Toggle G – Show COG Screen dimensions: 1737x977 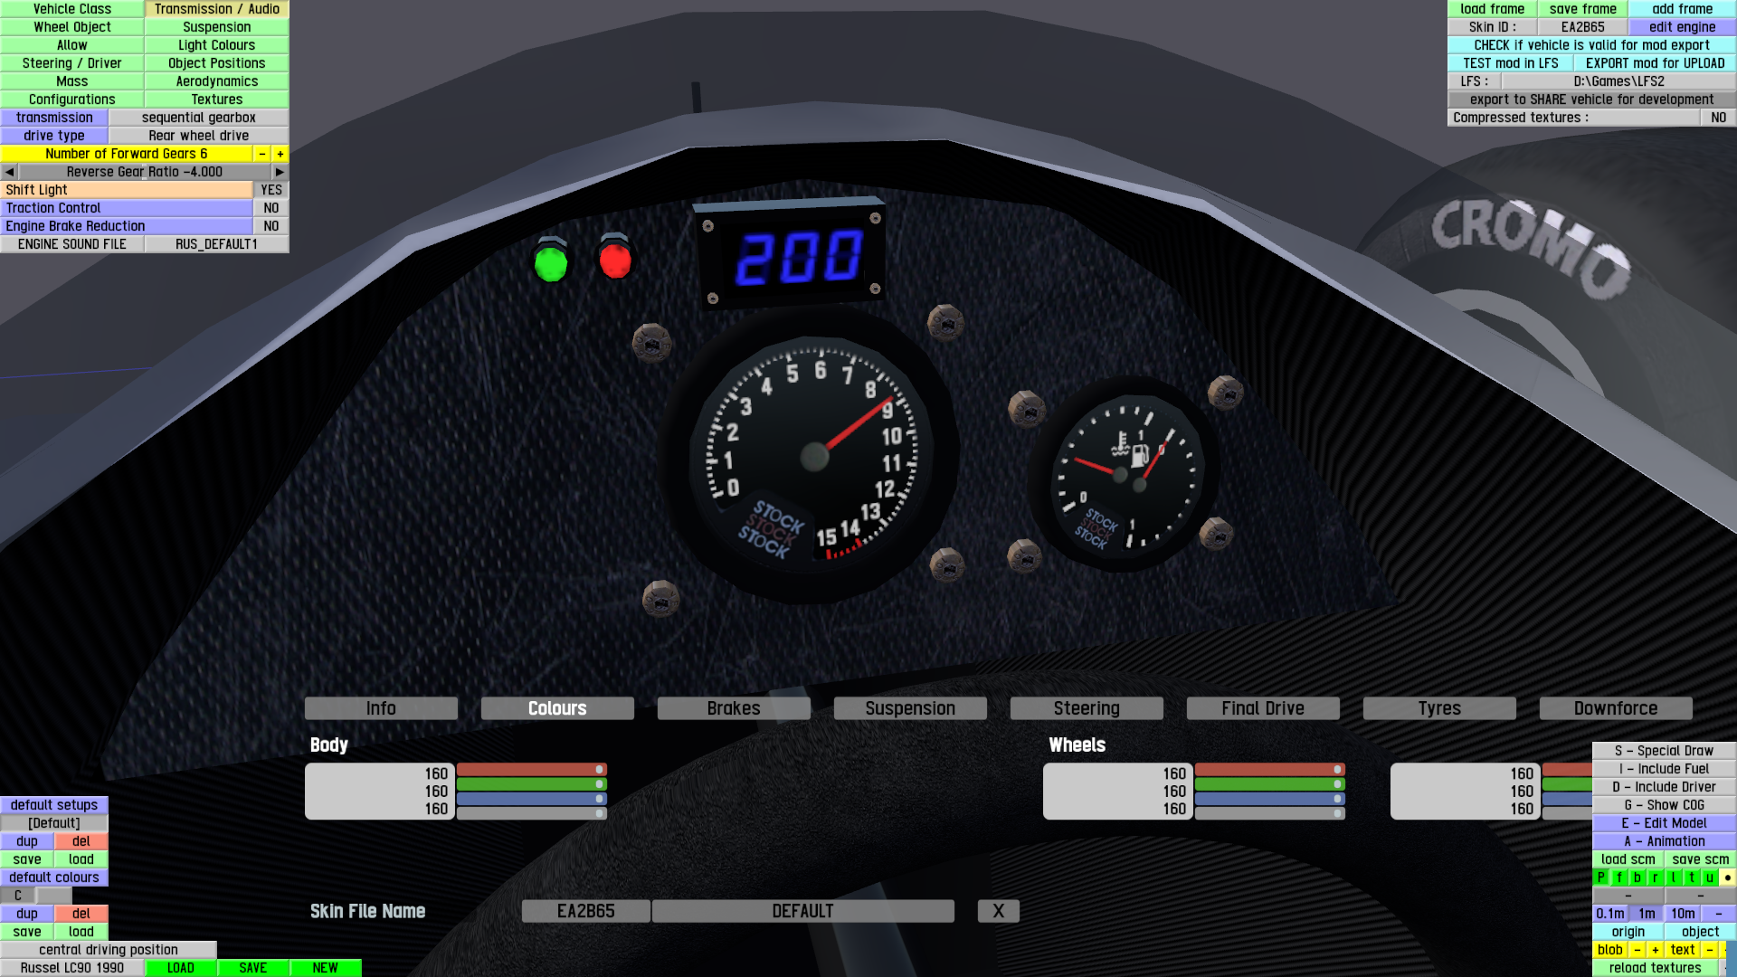1665,805
